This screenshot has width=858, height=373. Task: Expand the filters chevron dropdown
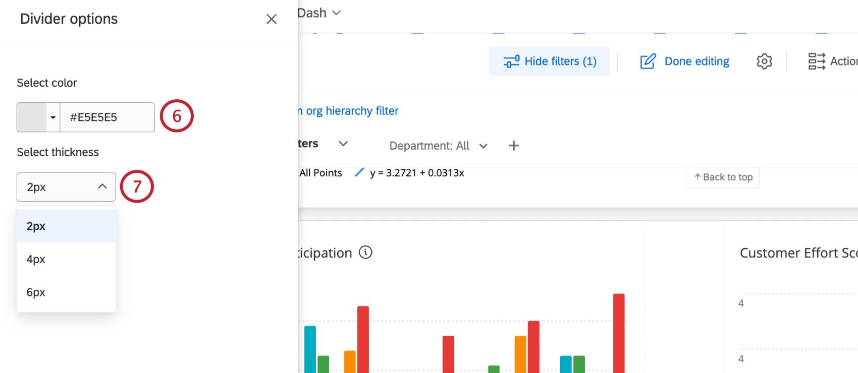[343, 144]
